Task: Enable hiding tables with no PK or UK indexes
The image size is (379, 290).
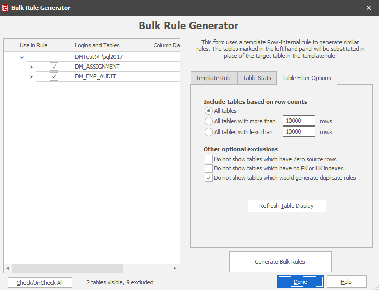Action: coord(209,168)
